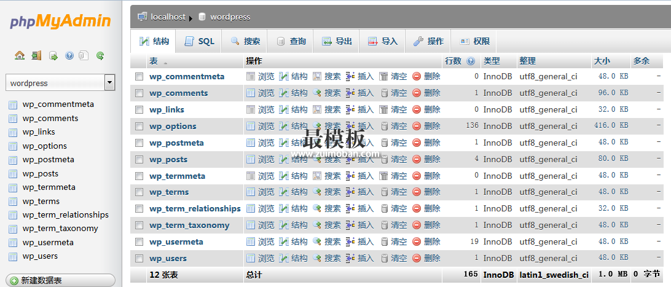Click the 新建数据表 button
671x287 pixels.
pos(60,281)
